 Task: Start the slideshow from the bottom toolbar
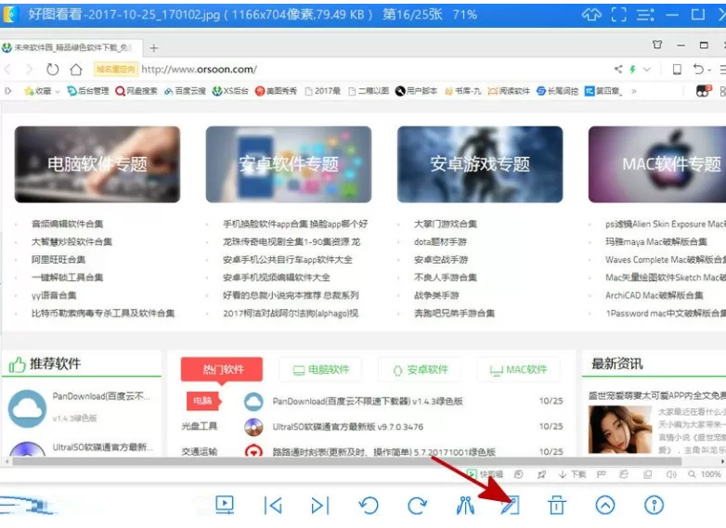225,505
